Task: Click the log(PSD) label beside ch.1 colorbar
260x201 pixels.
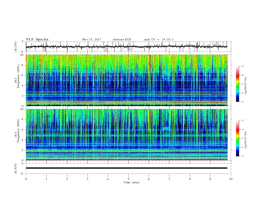Action: (x=246, y=86)
